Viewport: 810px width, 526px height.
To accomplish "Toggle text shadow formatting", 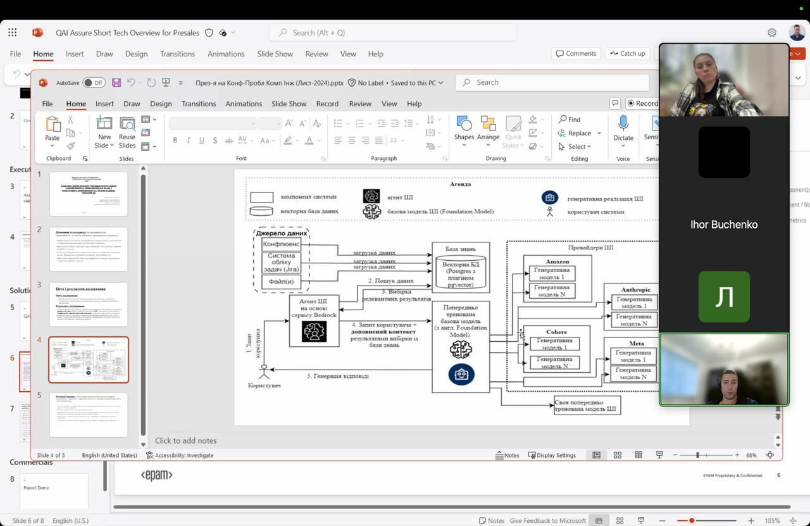I will click(215, 141).
